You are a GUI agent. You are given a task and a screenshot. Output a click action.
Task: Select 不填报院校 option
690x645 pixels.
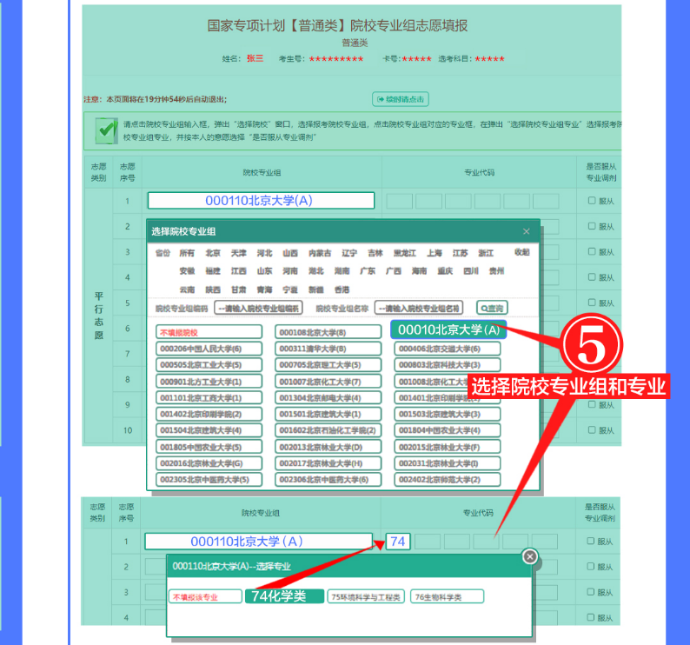tap(209, 332)
